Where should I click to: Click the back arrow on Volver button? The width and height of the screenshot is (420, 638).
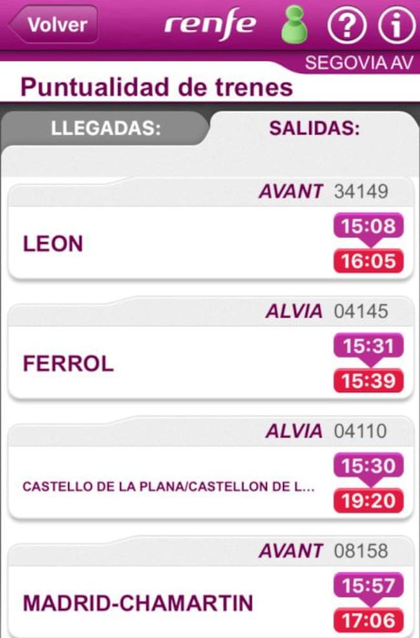tap(16, 25)
